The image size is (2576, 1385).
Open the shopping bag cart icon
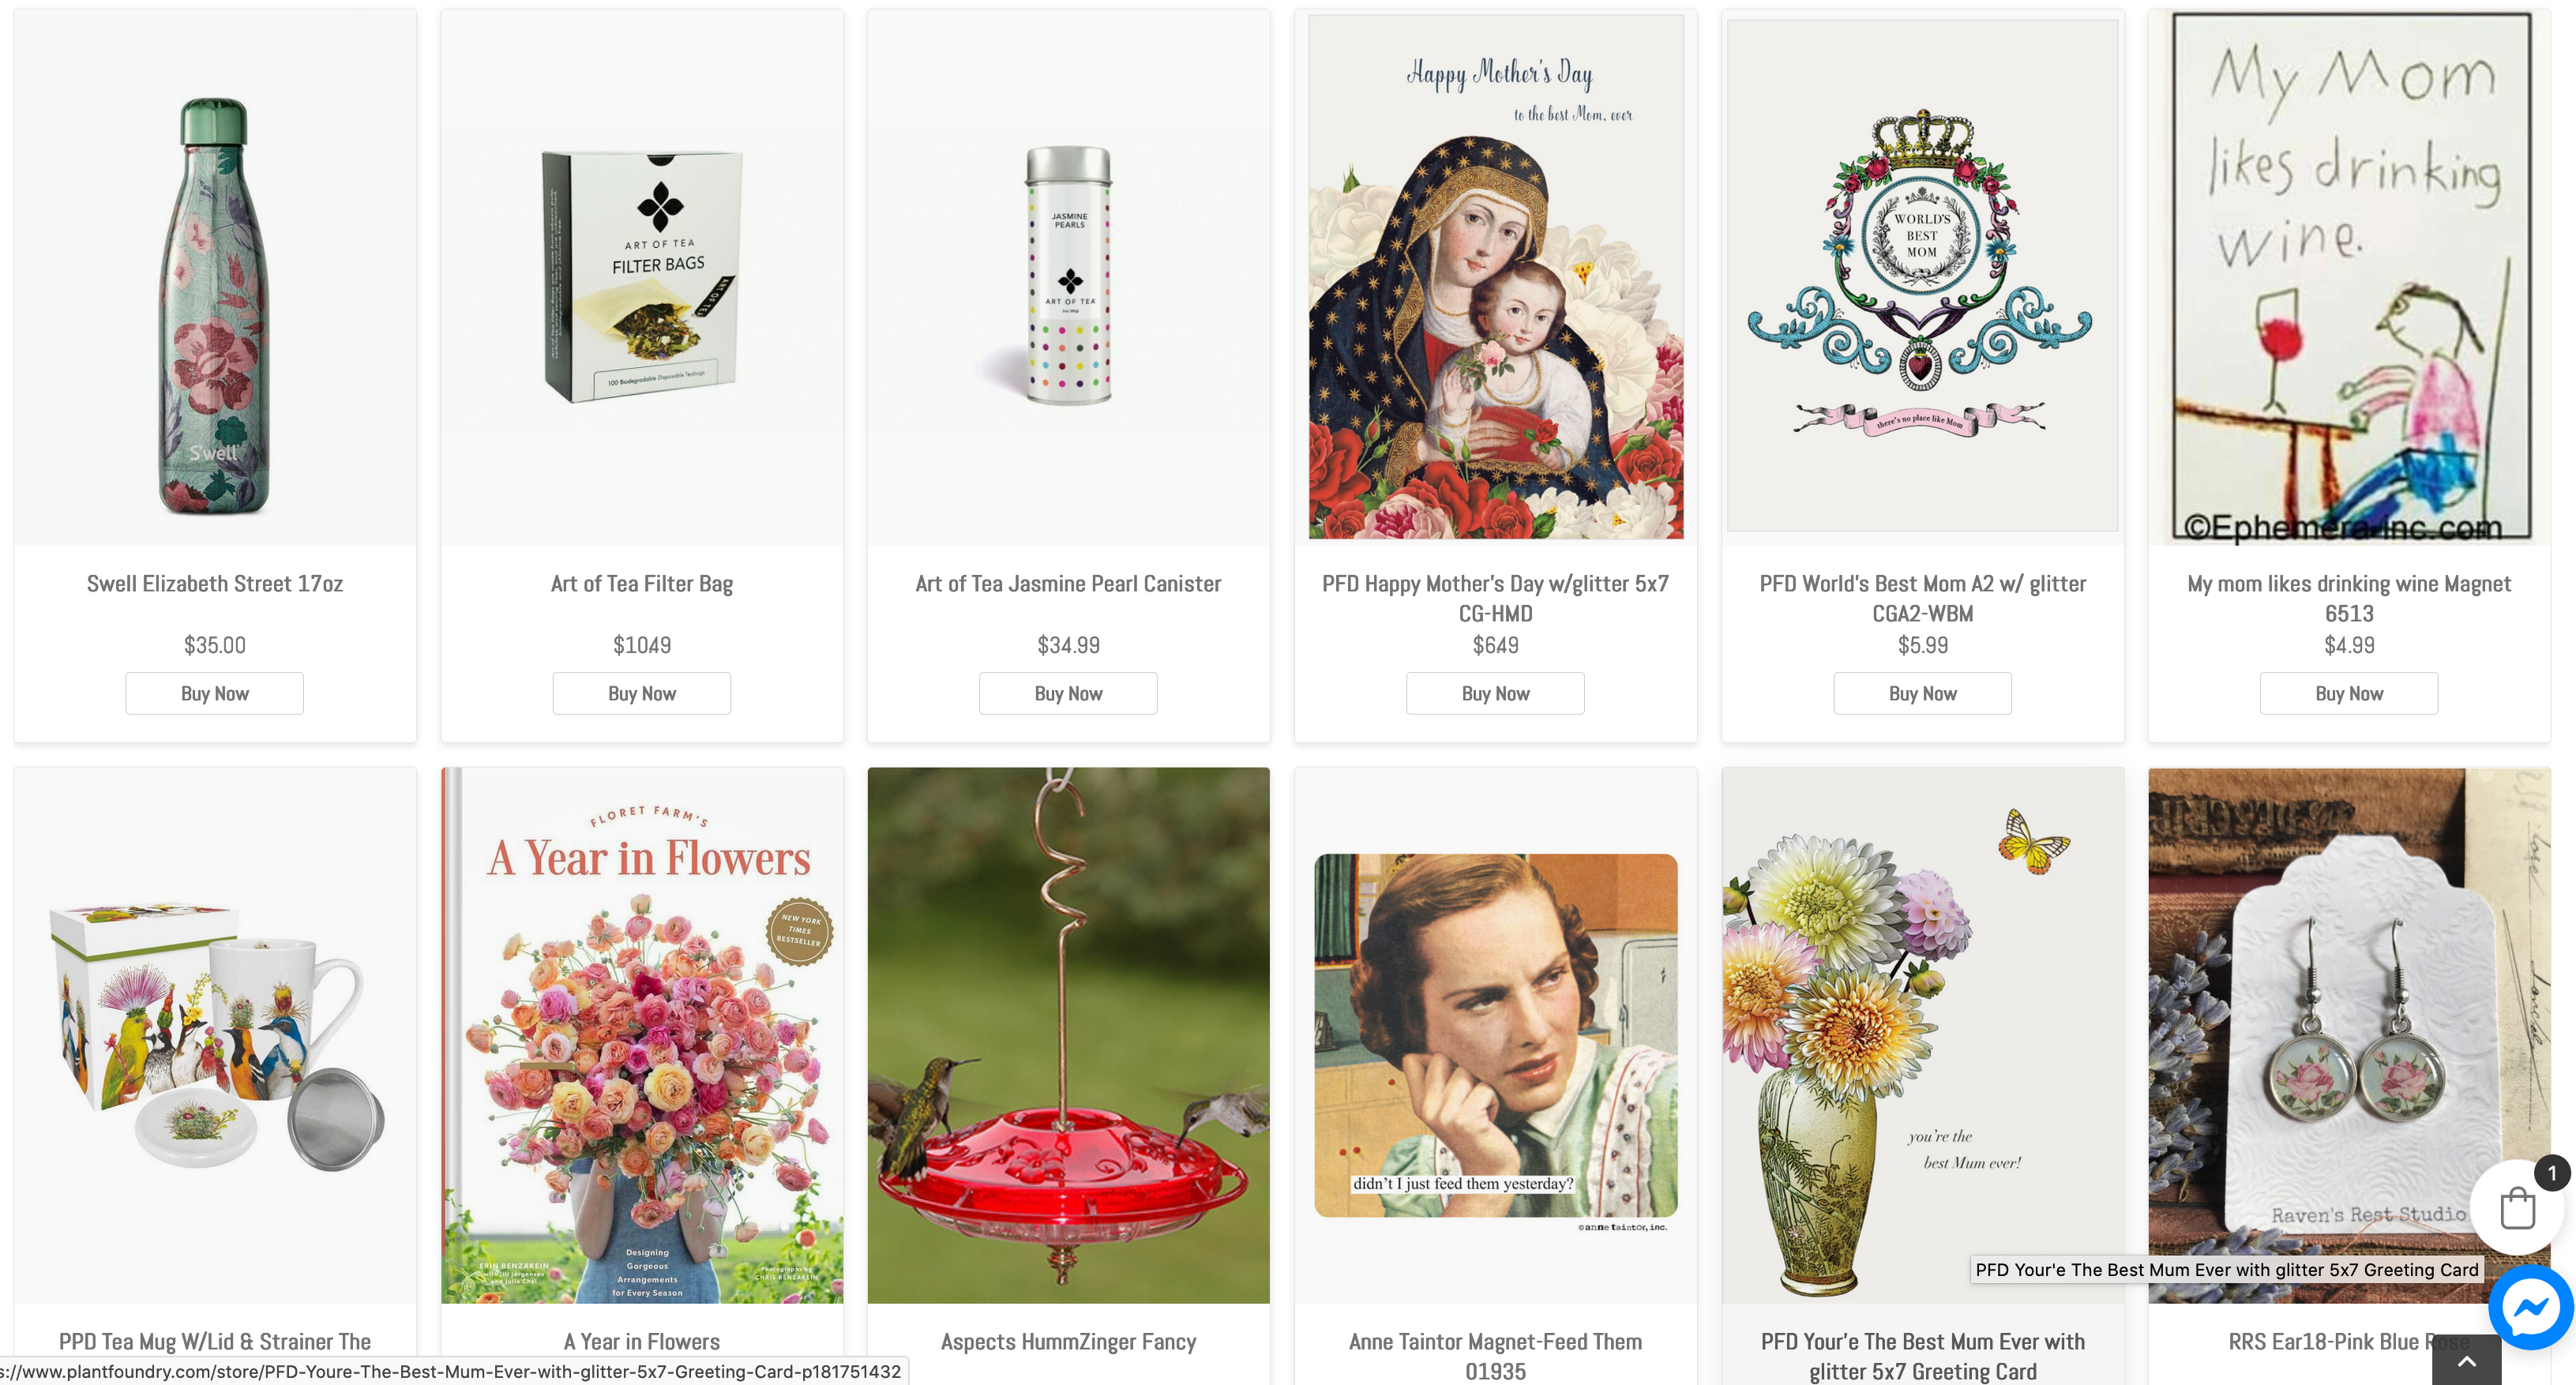tap(2517, 1208)
